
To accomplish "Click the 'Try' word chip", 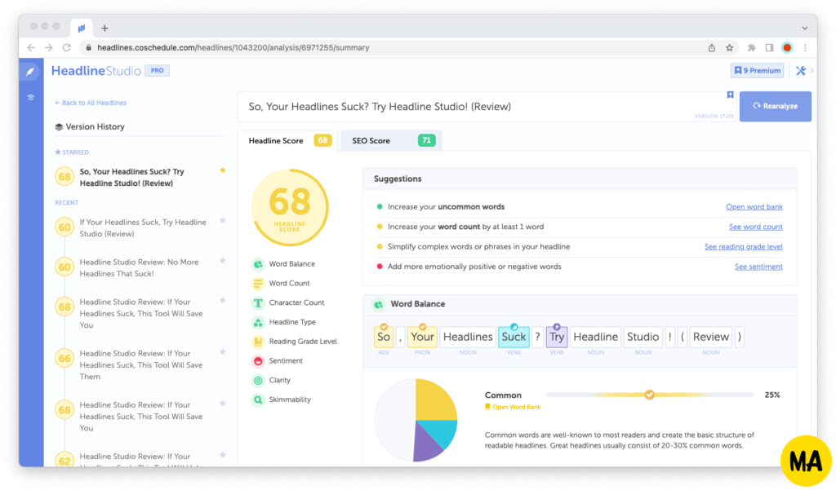I will pos(557,337).
